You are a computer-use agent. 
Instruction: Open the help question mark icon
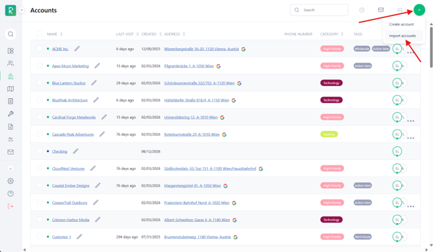[x=11, y=194]
